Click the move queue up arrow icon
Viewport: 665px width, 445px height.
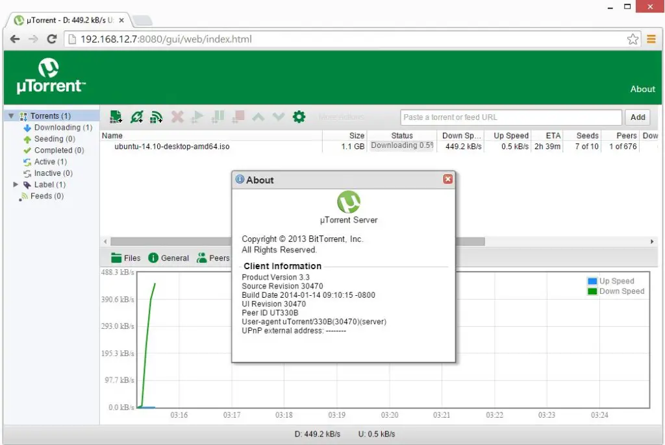258,117
